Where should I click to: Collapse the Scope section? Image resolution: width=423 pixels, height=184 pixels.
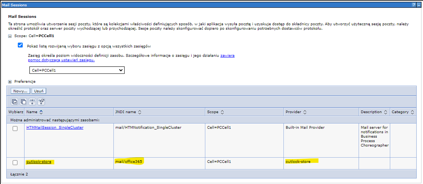[x=10, y=36]
